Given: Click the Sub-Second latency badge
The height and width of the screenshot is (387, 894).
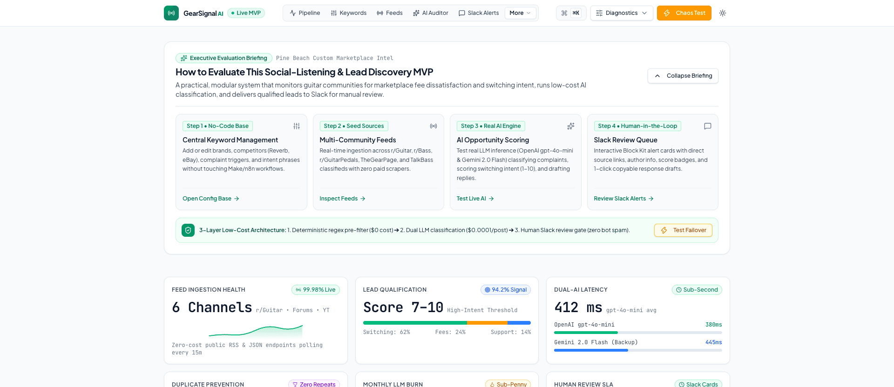Looking at the screenshot, I should coord(697,290).
